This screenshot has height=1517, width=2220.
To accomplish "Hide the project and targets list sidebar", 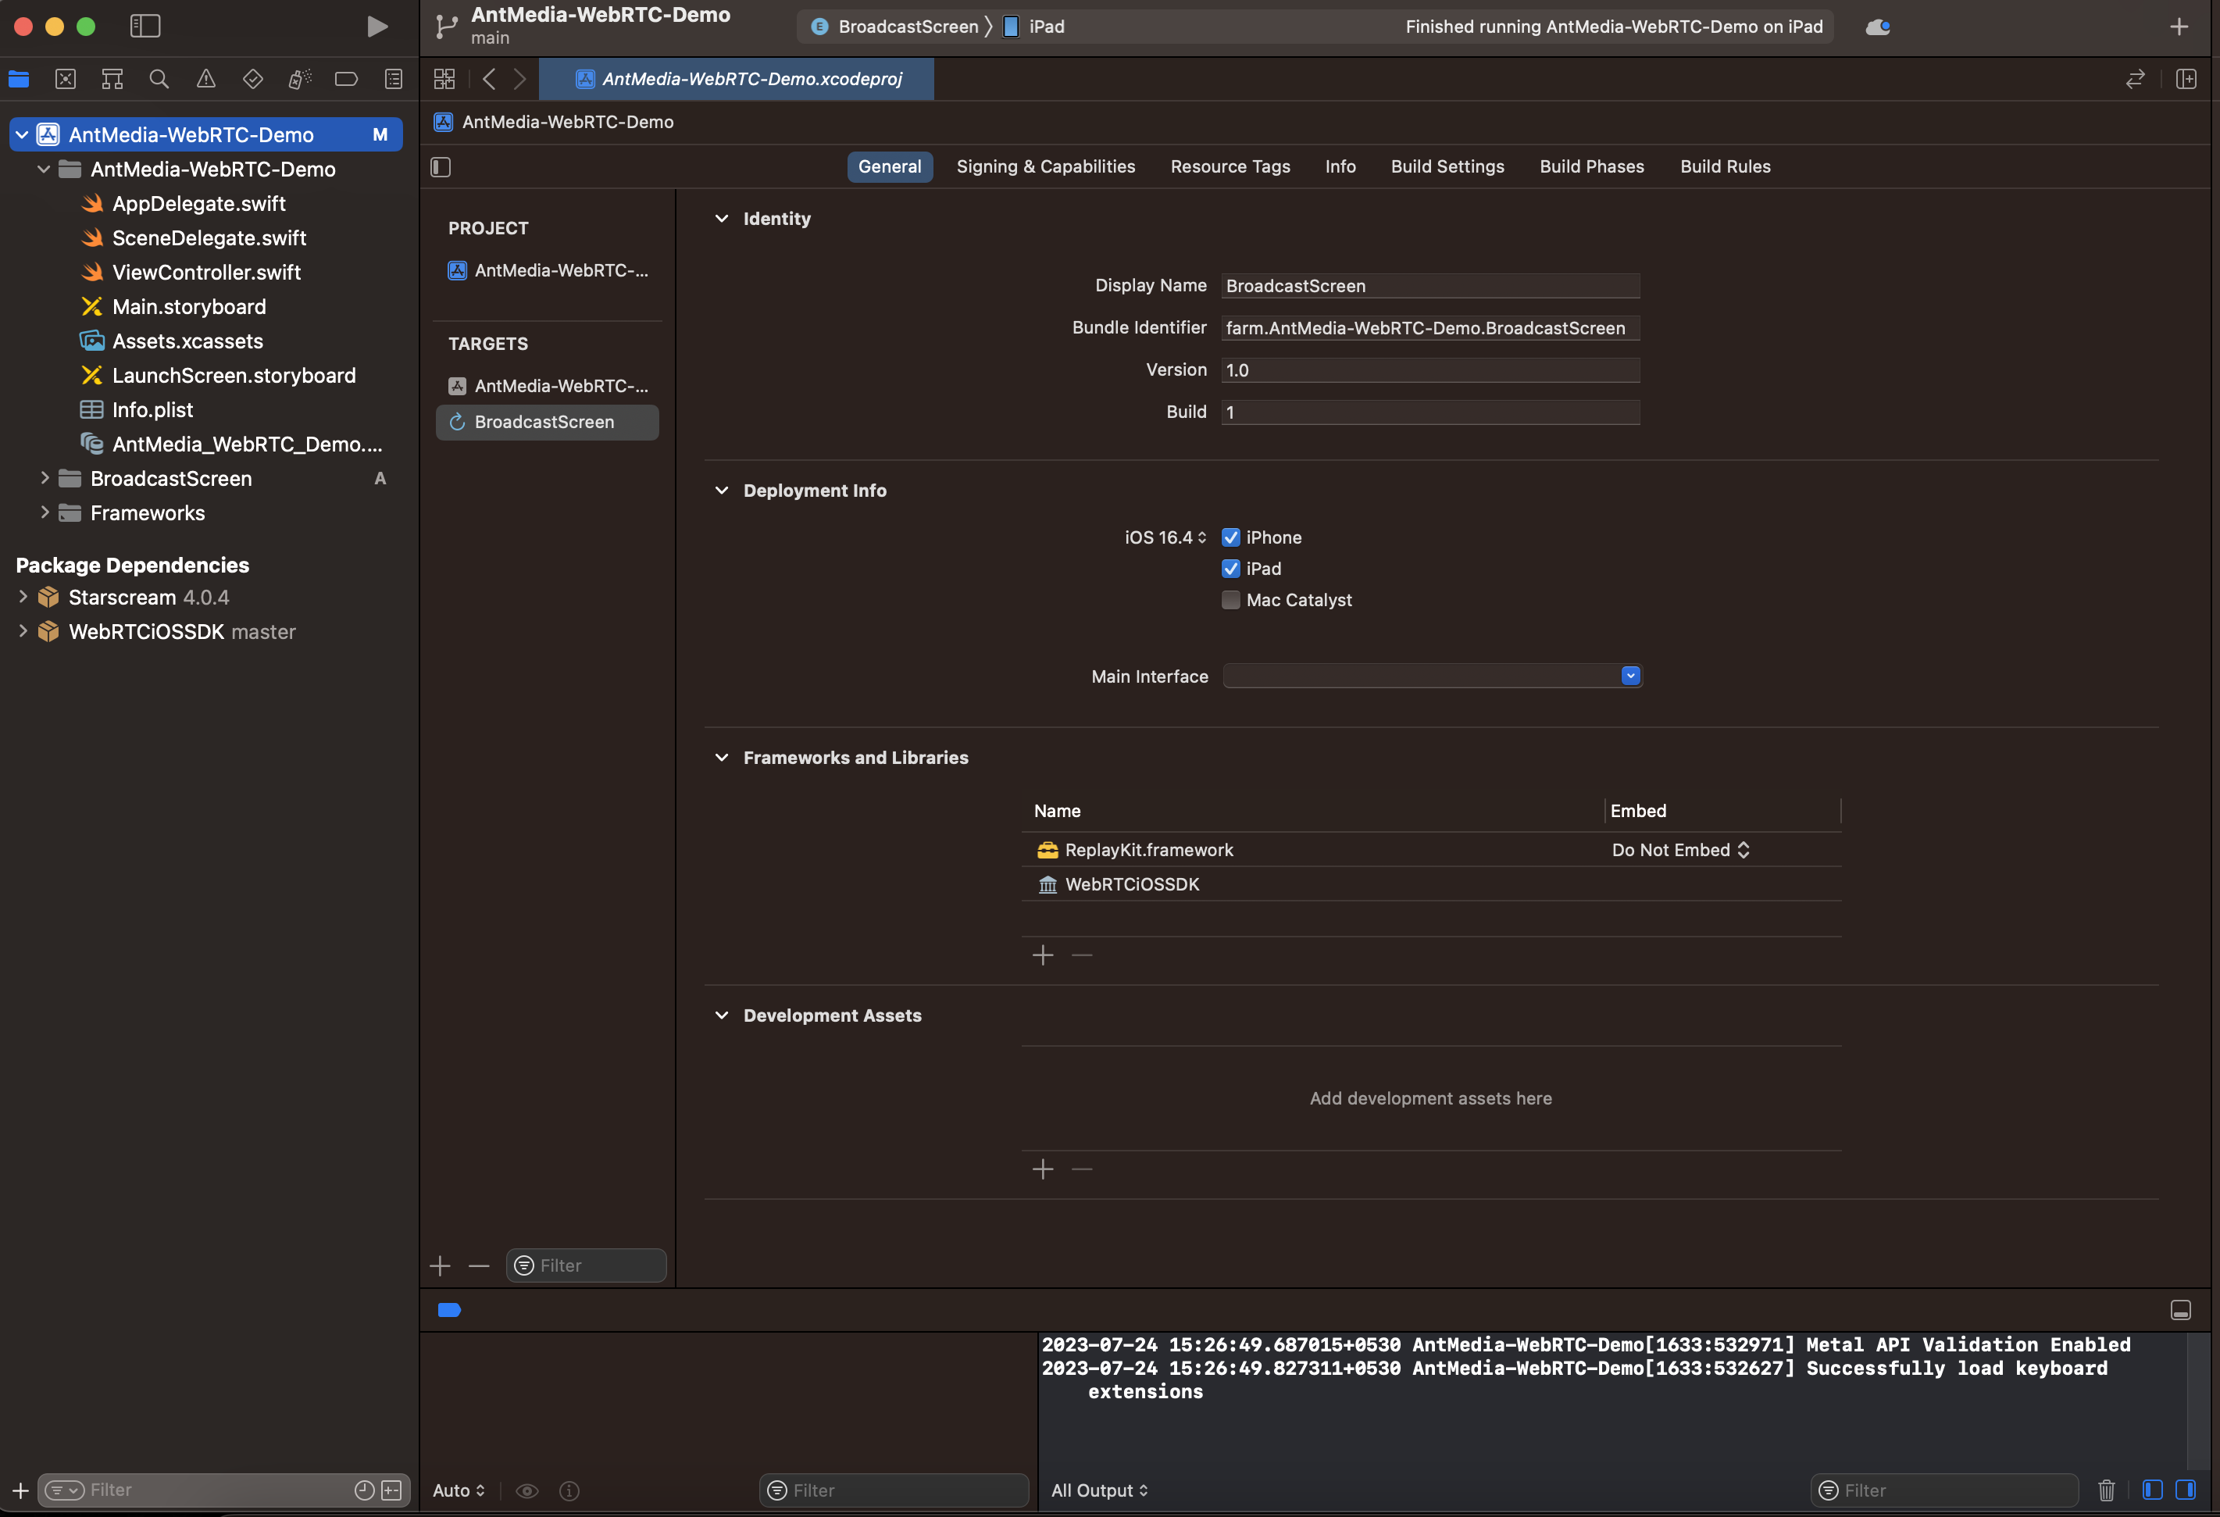I will (441, 167).
